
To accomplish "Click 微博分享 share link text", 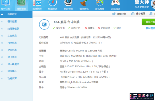I will [x=122, y=14].
